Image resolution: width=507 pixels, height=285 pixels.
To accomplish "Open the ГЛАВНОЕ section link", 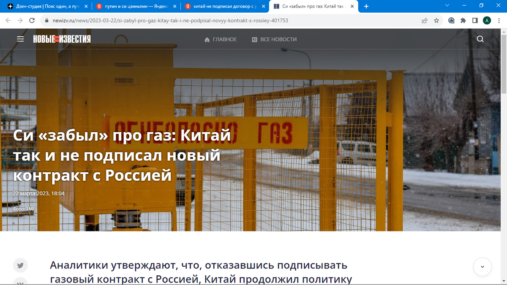I will (x=221, y=39).
